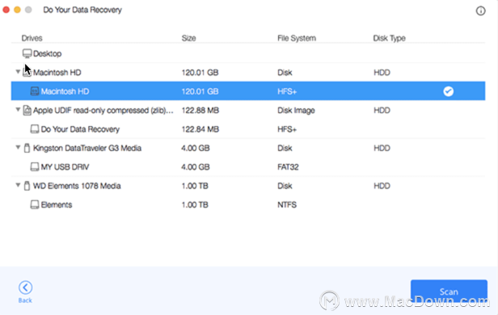Click the Kingston DataTraveler USB drive icon

point(27,148)
